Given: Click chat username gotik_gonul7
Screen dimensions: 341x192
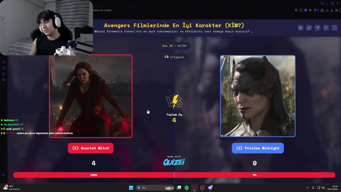Looking at the screenshot, I should pyautogui.click(x=13, y=129).
